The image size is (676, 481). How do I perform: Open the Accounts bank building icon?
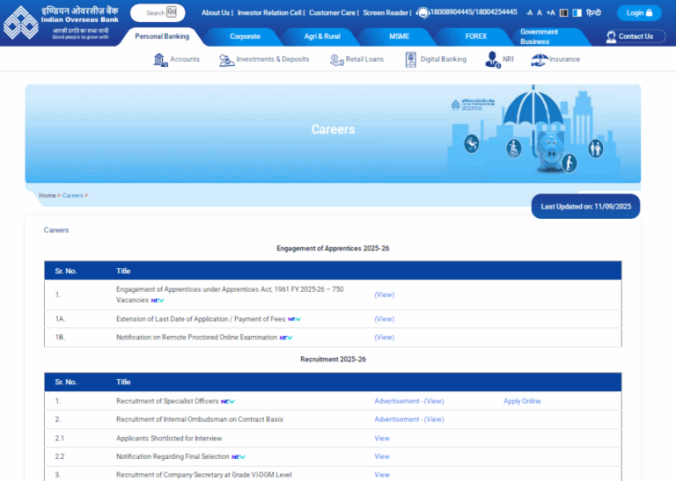pyautogui.click(x=160, y=60)
